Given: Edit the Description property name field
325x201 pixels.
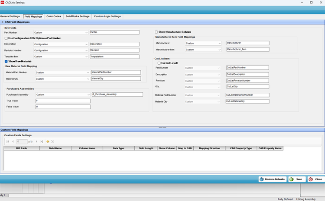Looking at the screenshot, I should click(114, 44).
